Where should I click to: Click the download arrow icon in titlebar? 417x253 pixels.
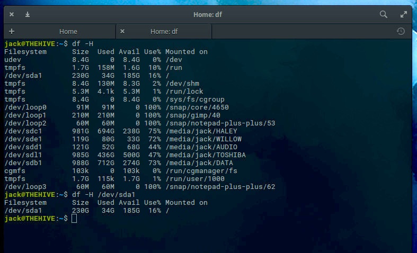[28, 14]
